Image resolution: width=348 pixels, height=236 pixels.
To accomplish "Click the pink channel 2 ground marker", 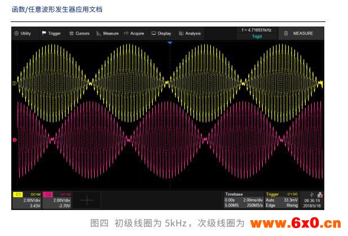I will click(x=14, y=139).
